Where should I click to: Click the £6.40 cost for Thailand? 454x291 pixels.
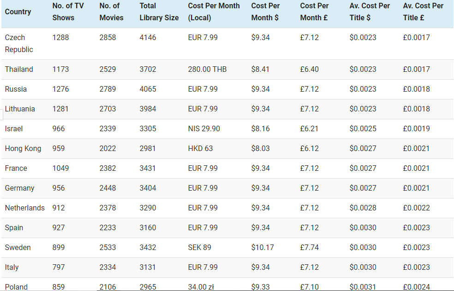(310, 70)
